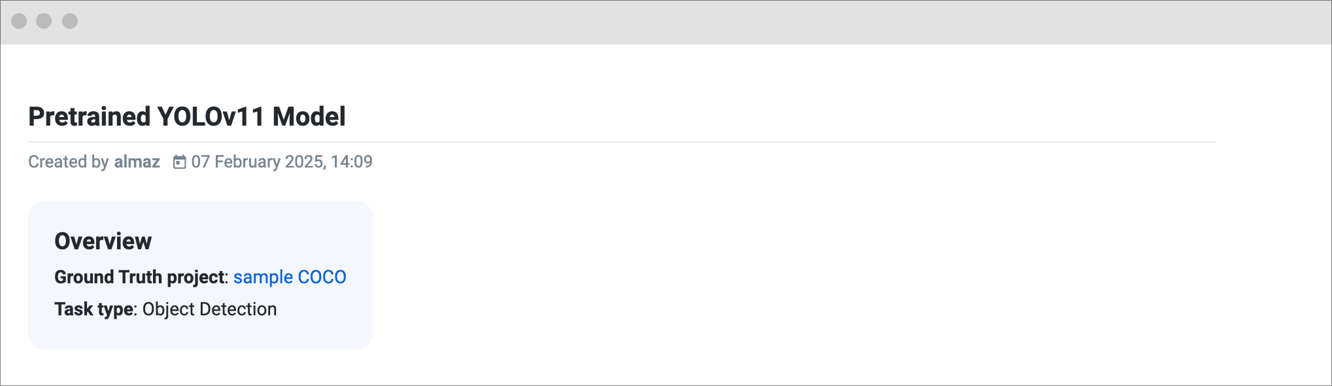The width and height of the screenshot is (1332, 386).
Task: Click the Task type label
Action: (x=95, y=309)
